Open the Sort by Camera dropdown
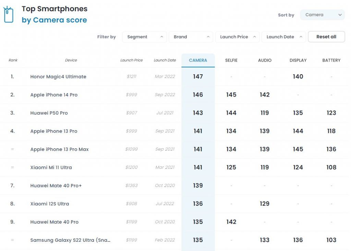The width and height of the screenshot is (351, 251). [x=322, y=15]
